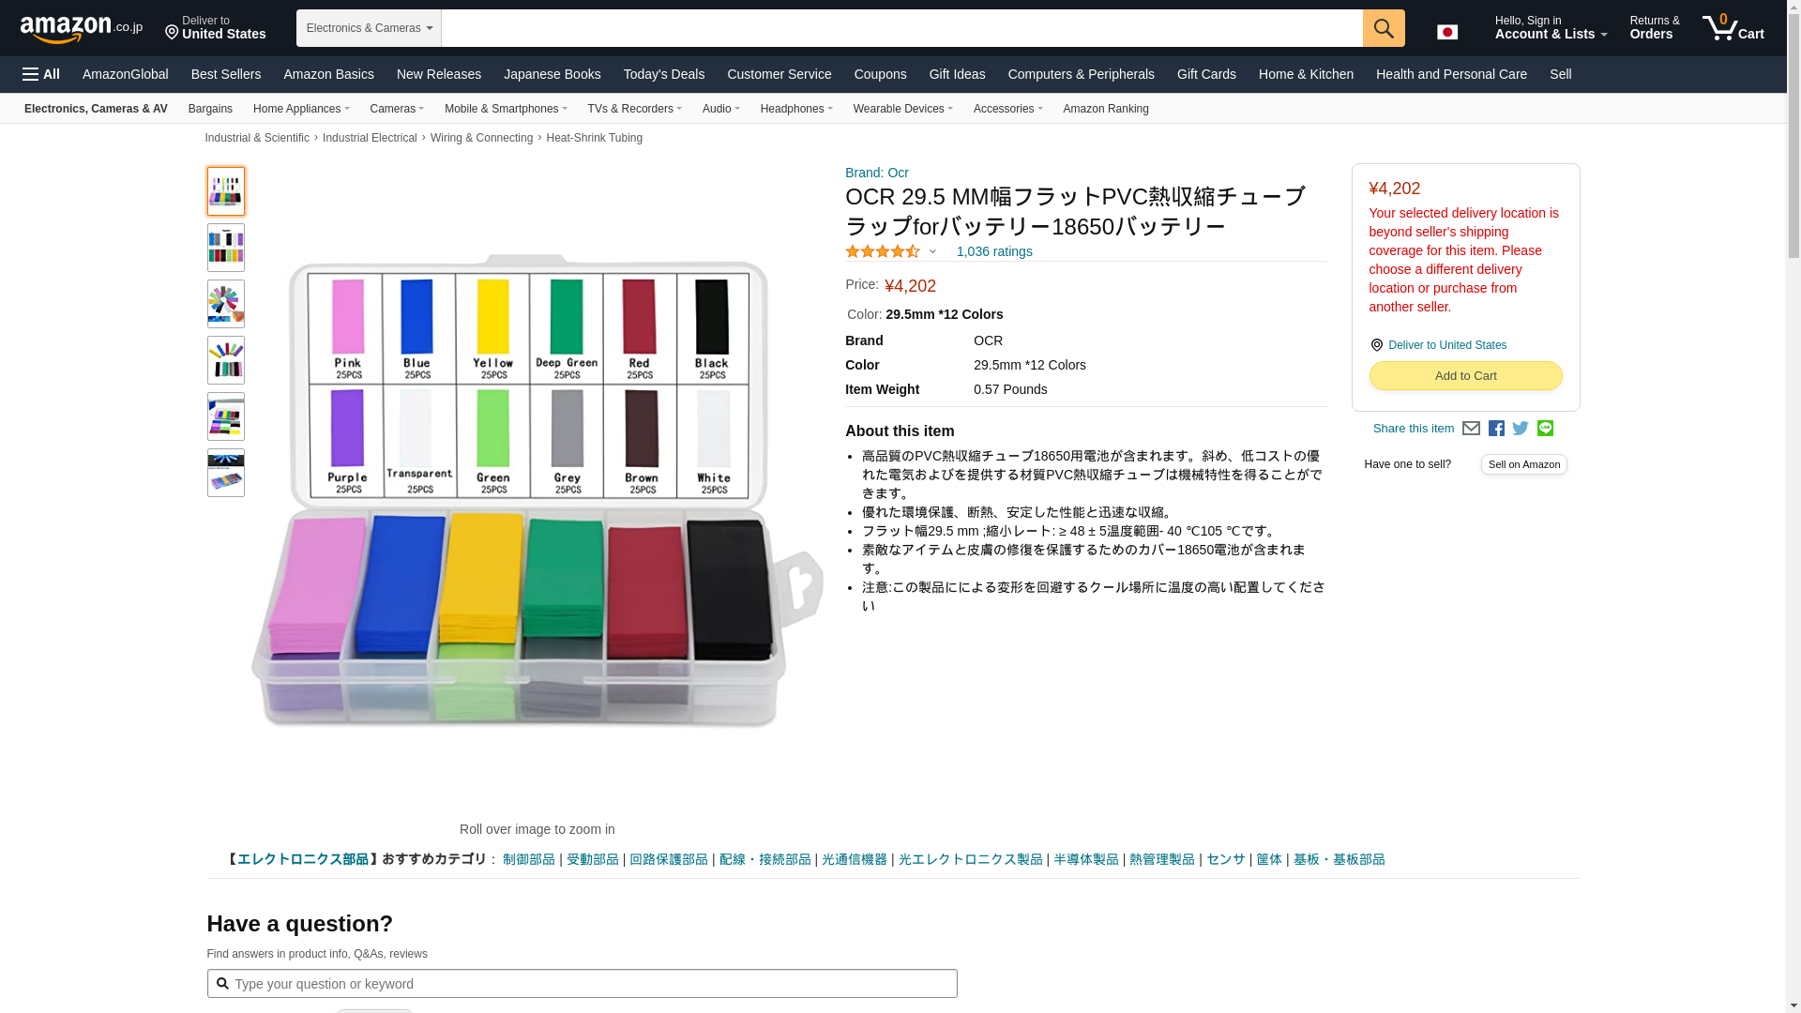1801x1013 pixels.
Task: Share this item via LINE icon
Action: 1545,429
